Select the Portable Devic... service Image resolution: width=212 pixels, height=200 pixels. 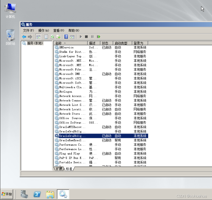[101, 162]
